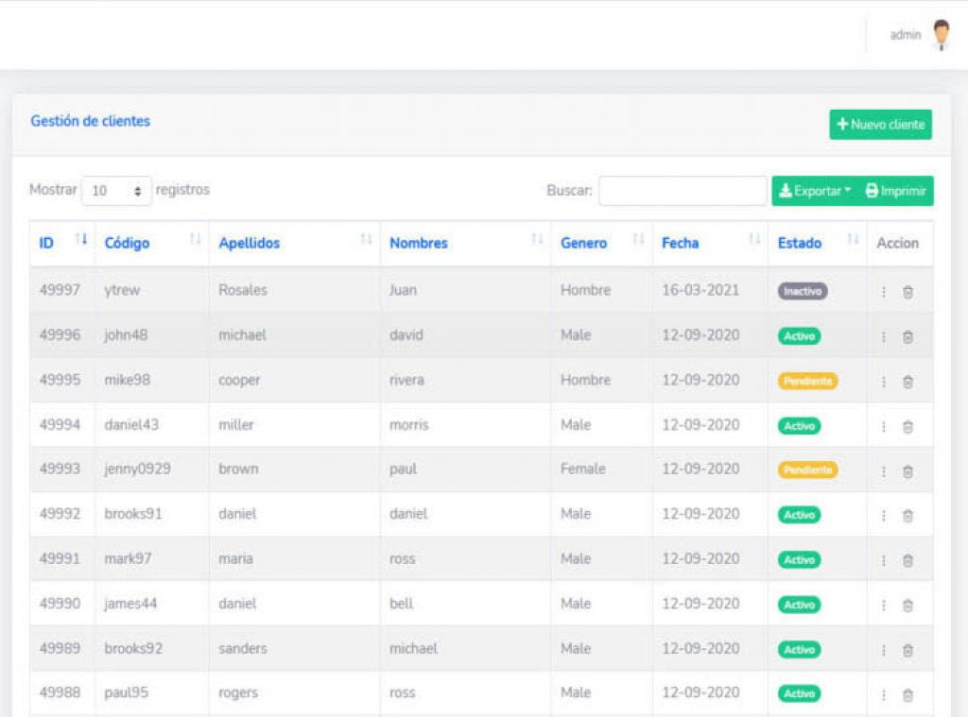The height and width of the screenshot is (717, 968).
Task: Open the registros count dropdown
Action: pyautogui.click(x=116, y=190)
